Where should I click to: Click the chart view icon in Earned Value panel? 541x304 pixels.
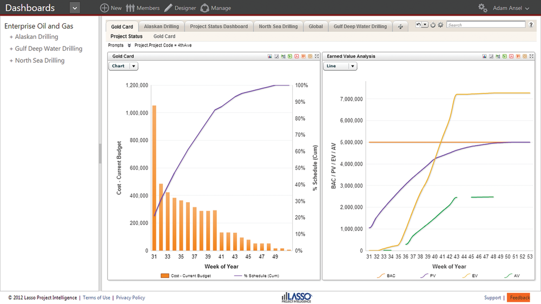(x=484, y=56)
